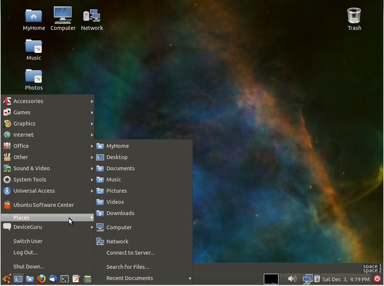Click the volume speaker icon in tray
The height and width of the screenshot is (286, 384).
coord(292,279)
